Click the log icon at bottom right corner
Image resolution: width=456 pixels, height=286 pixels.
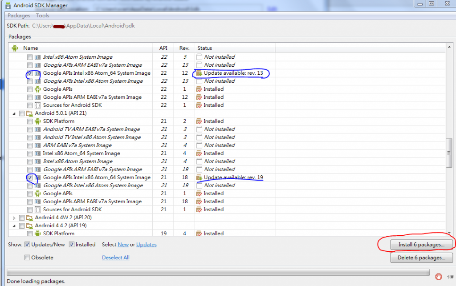[x=451, y=277]
